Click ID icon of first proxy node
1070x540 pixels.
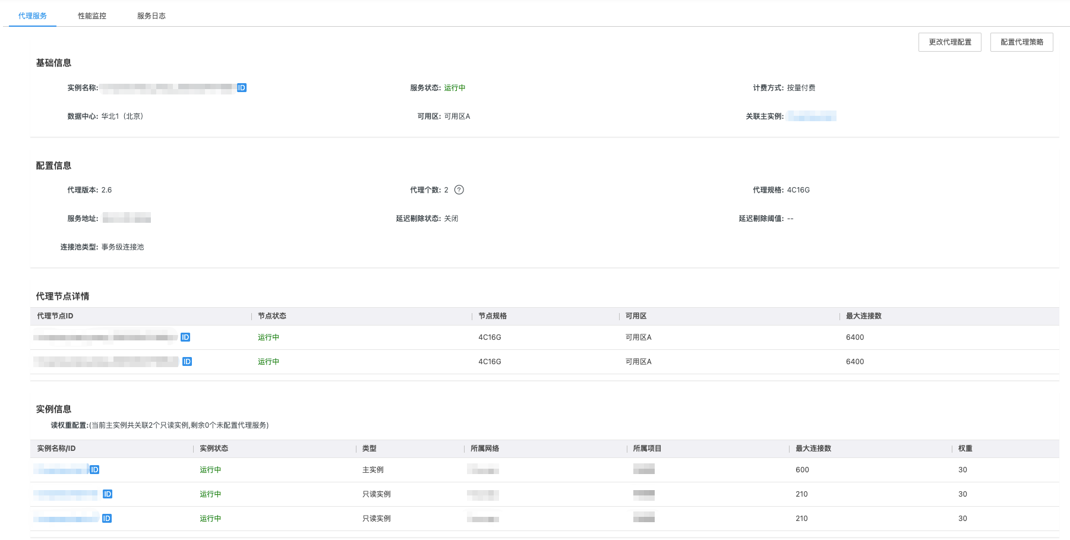185,337
